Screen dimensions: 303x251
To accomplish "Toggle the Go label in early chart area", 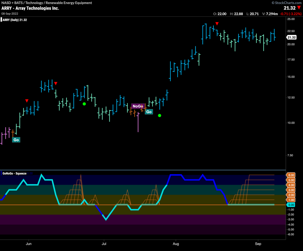I will pos(16,140).
